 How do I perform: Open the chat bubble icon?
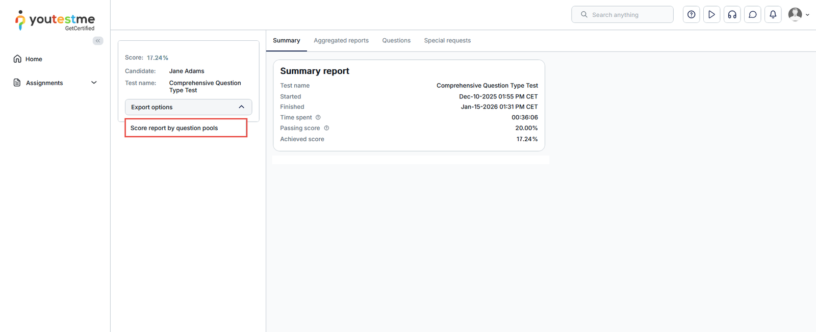753,15
